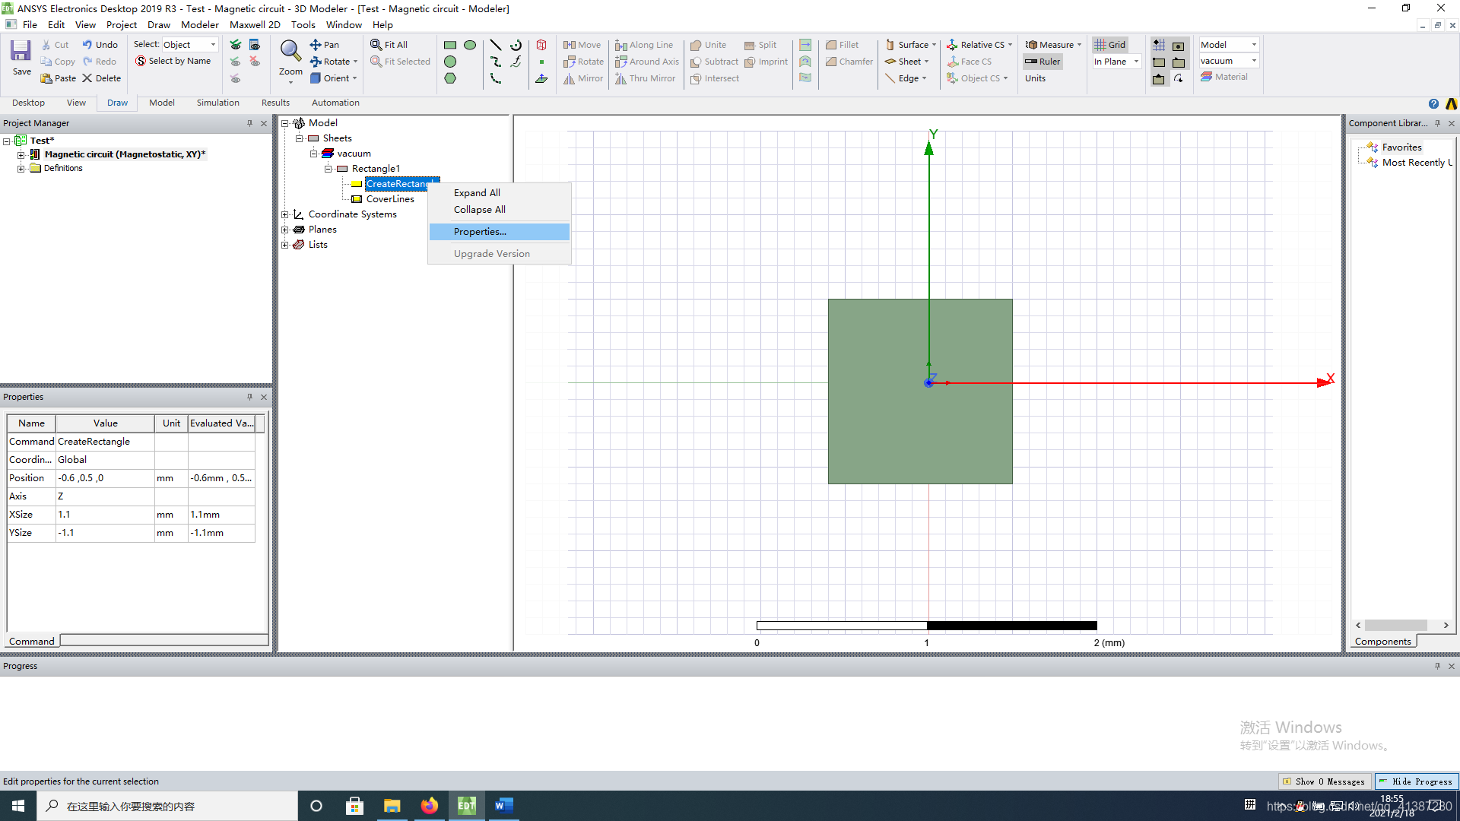This screenshot has height=821, width=1460.
Task: Click the Undo button
Action: coord(100,45)
